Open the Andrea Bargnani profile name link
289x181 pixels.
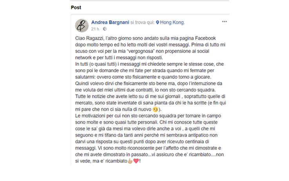[110, 22]
